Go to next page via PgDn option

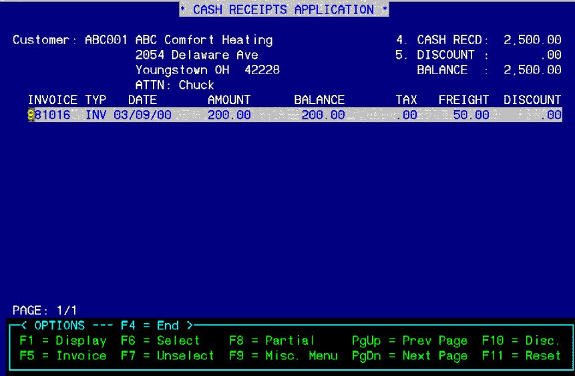click(x=409, y=355)
